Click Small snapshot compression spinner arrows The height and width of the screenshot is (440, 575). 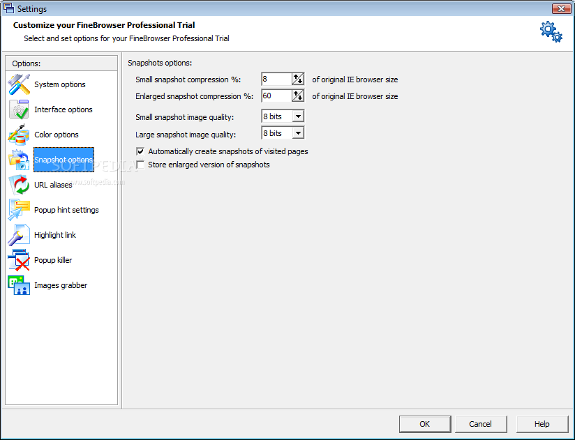coord(298,79)
